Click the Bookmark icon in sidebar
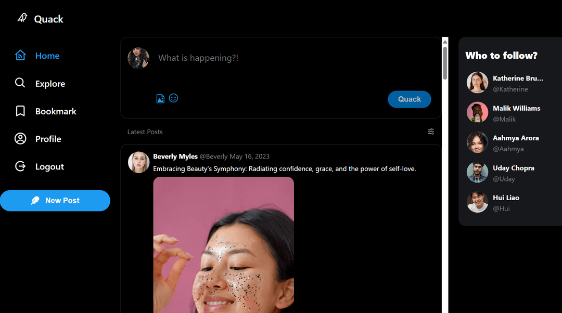562x313 pixels. click(x=20, y=111)
